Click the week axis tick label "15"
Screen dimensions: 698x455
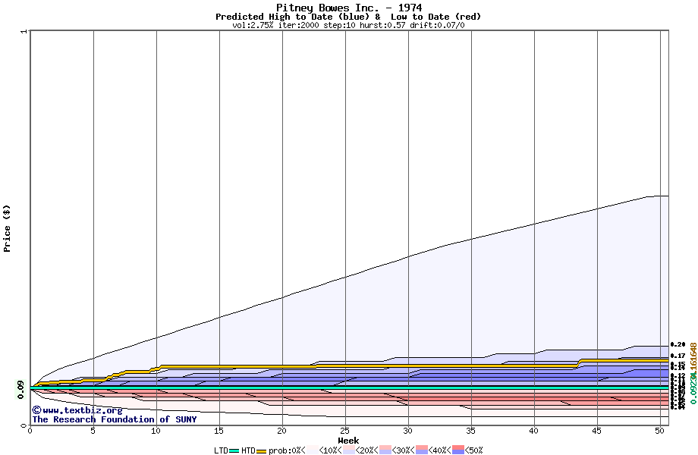tap(219, 431)
